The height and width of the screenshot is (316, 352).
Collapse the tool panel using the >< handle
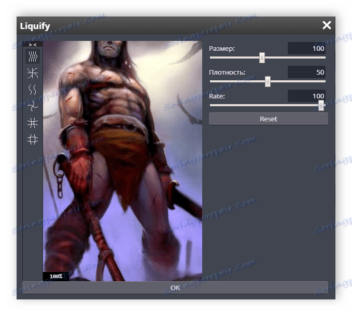click(x=33, y=45)
